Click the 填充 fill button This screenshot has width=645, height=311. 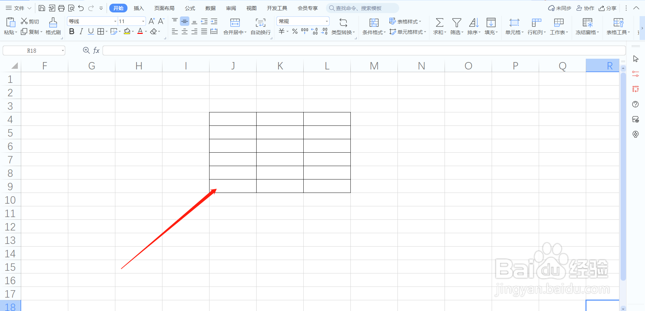491,27
